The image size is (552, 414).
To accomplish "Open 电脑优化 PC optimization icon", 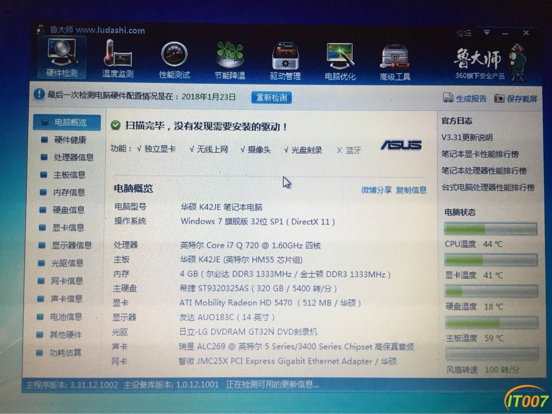I will coord(340,61).
